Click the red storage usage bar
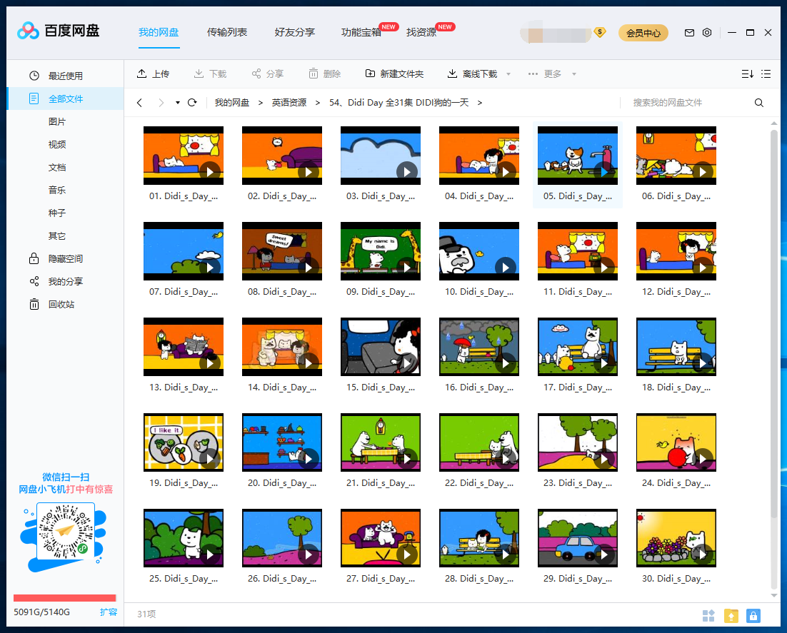 65,598
